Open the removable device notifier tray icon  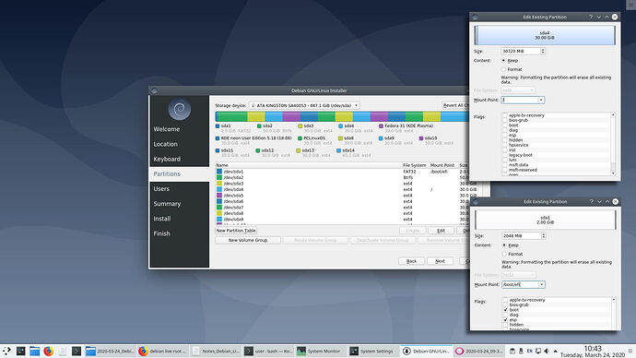[521, 352]
